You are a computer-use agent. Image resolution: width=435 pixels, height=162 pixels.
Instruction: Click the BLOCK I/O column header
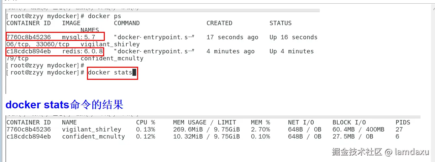coord(349,122)
